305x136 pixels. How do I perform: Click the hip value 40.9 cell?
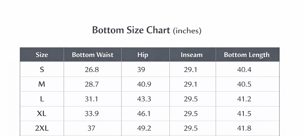[144, 84]
